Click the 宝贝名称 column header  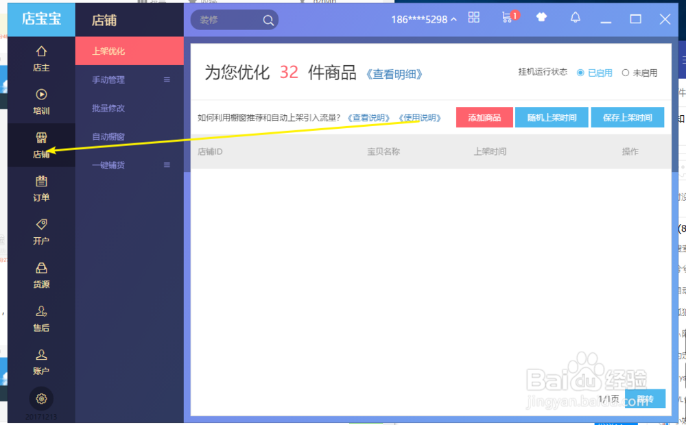pyautogui.click(x=383, y=151)
